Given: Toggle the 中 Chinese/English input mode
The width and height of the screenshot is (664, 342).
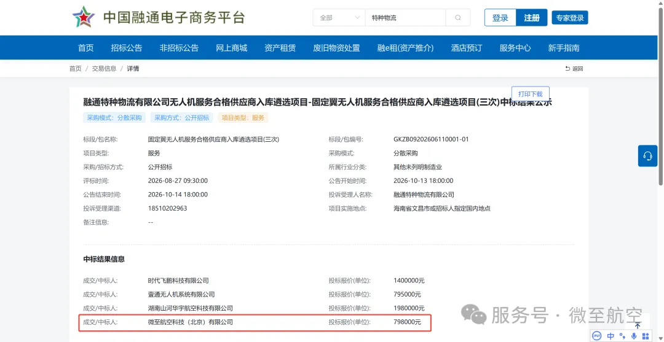Looking at the screenshot, I should click(611, 336).
